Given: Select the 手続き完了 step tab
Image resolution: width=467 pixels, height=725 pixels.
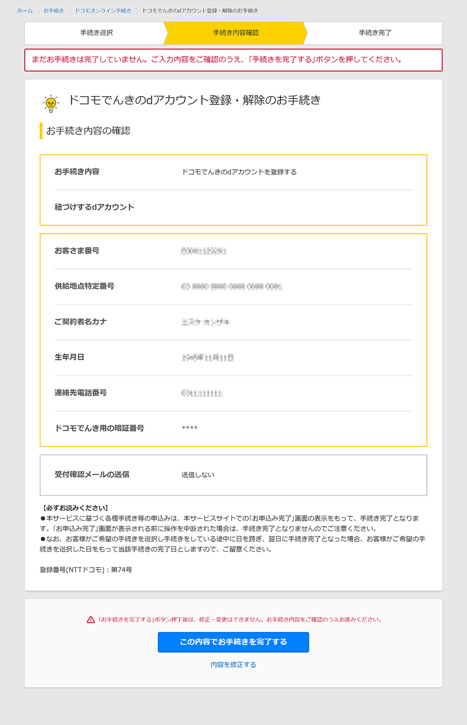Looking at the screenshot, I should point(375,33).
